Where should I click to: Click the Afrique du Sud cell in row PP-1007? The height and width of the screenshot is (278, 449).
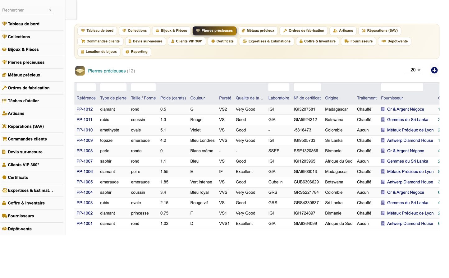pos(339,161)
